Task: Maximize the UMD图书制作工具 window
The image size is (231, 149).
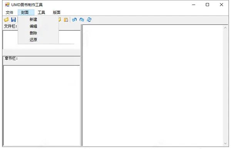Action: pyautogui.click(x=207, y=5)
